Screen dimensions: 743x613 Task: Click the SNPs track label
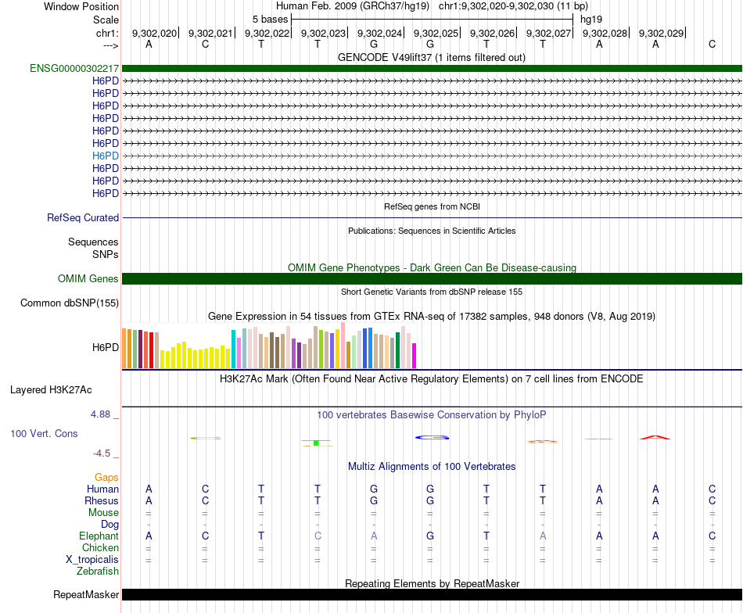click(x=106, y=254)
